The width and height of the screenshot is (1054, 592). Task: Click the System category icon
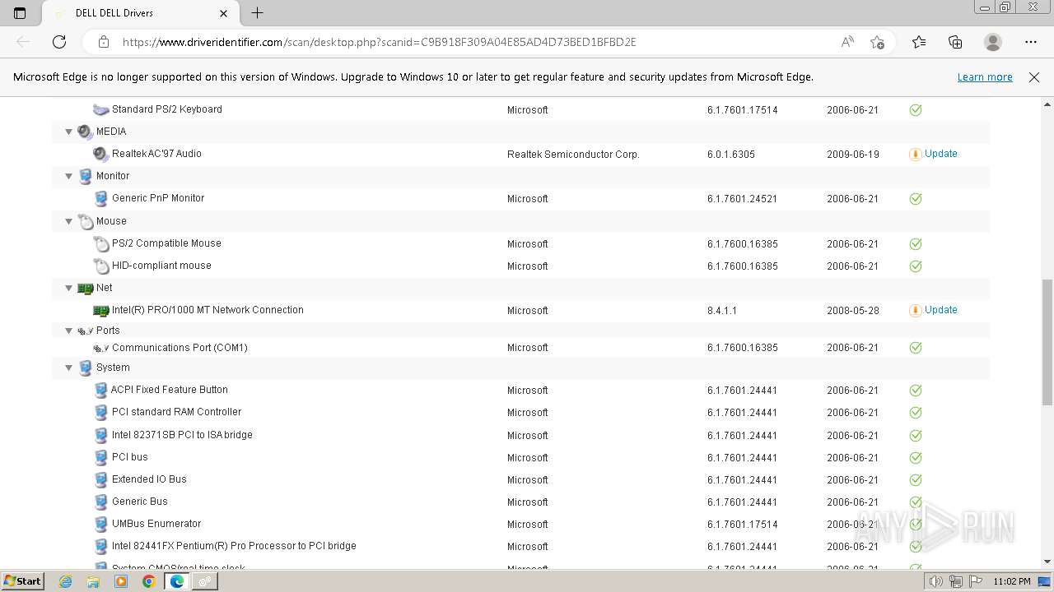[85, 368]
